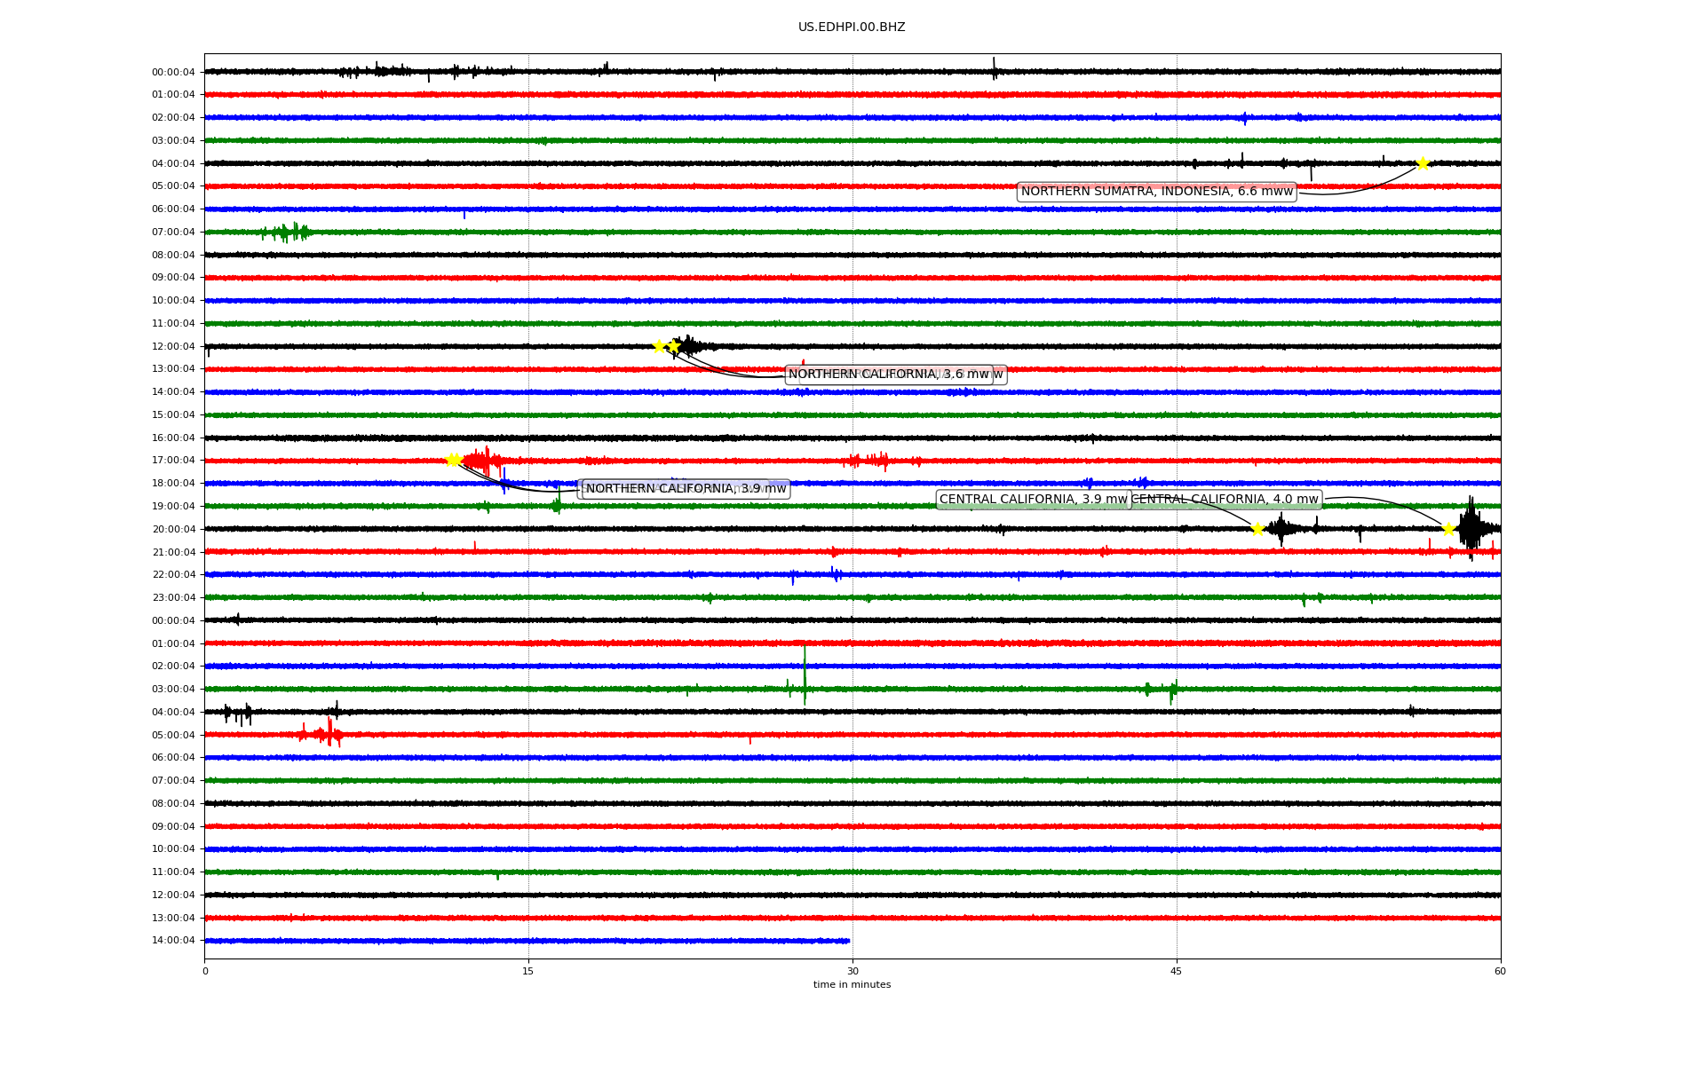
Task: Click the NORTHERN CALIFORNIA, 3.9 mw annotation box
Action: click(x=686, y=489)
